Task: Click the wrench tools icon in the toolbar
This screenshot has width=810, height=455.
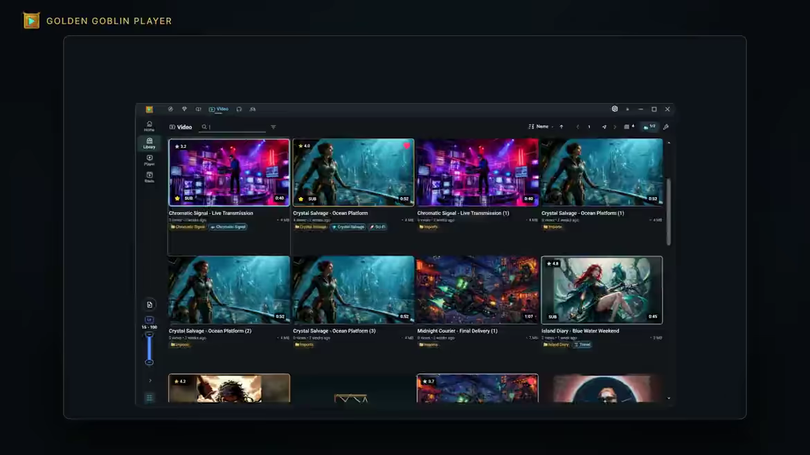Action: click(x=666, y=127)
